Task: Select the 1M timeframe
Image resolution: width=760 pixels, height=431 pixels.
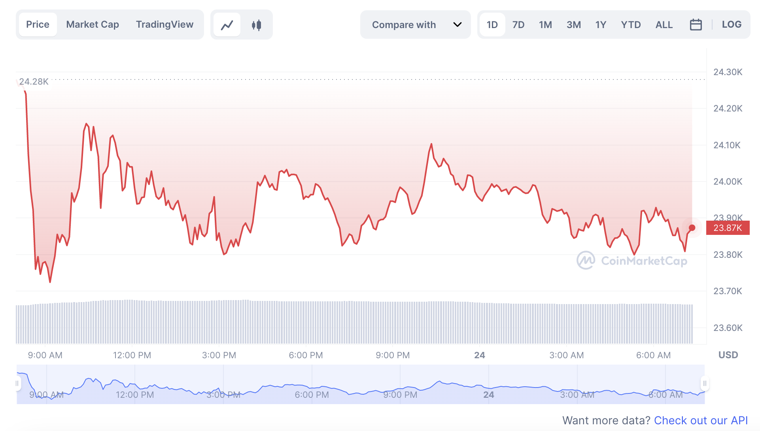Action: [545, 25]
